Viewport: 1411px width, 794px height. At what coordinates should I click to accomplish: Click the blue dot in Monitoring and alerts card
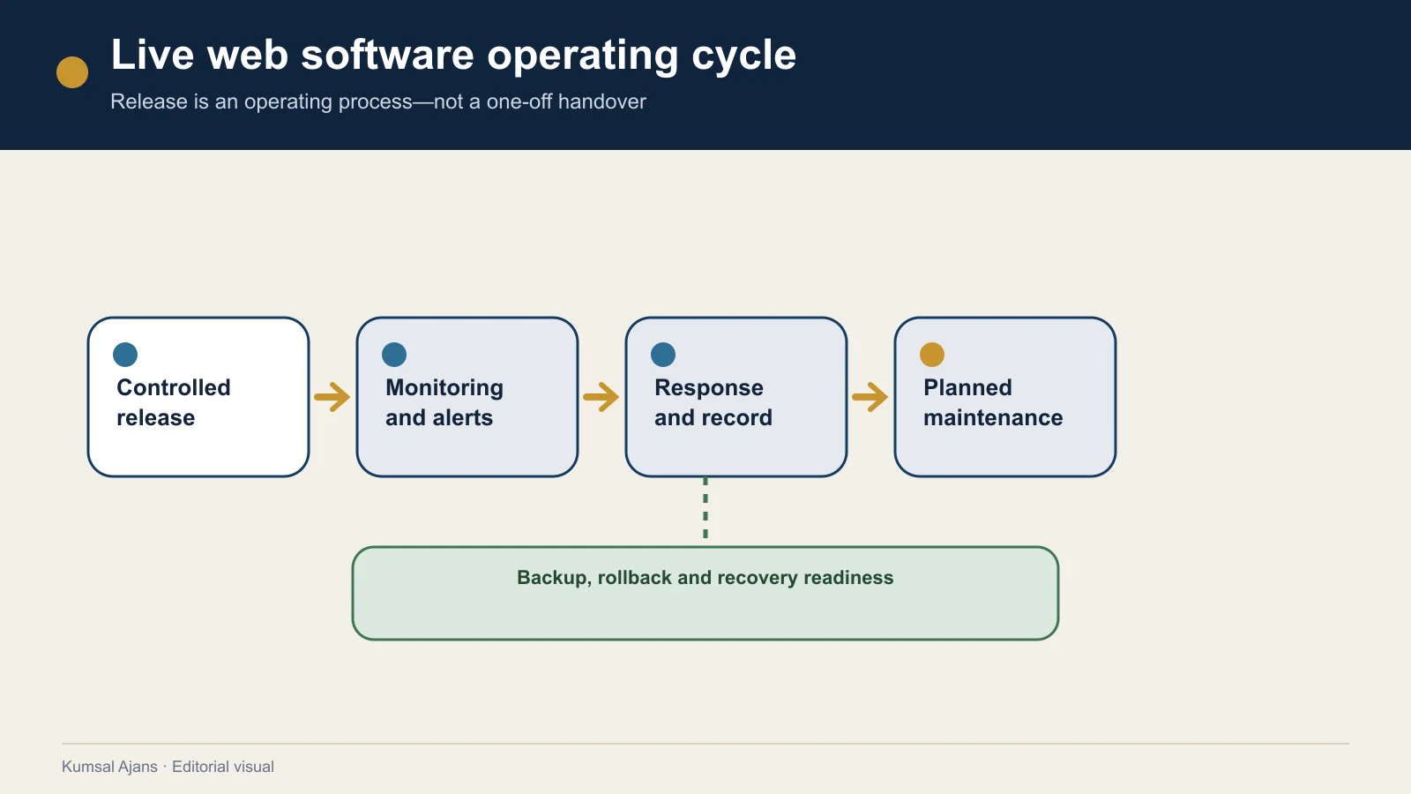pos(394,355)
